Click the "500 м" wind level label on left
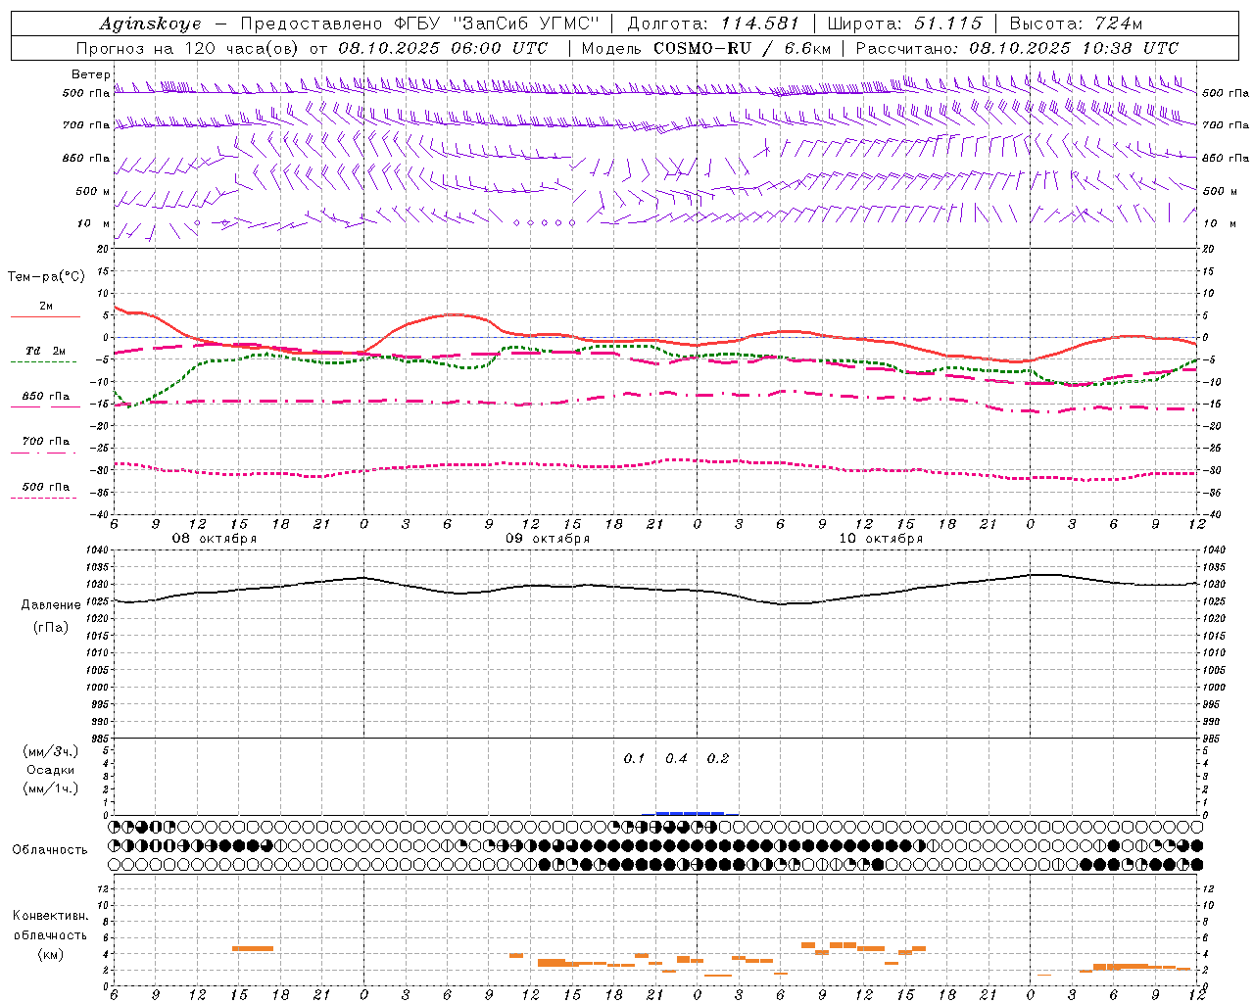The height and width of the screenshot is (1003, 1254). 93,191
